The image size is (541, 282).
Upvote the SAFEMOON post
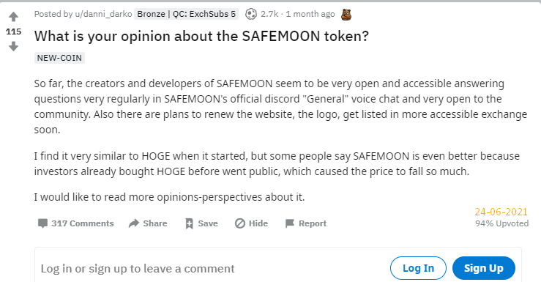click(13, 17)
